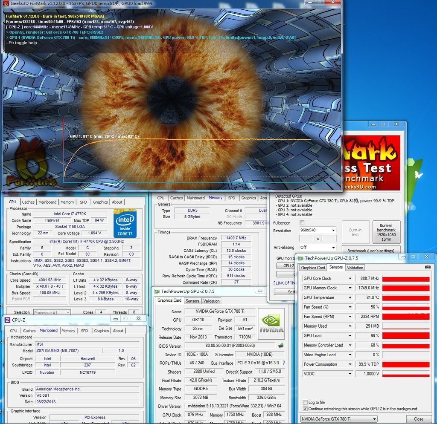Open SPD tab in CPU-Z Memory window
437x424 pixels.
(x=232, y=198)
